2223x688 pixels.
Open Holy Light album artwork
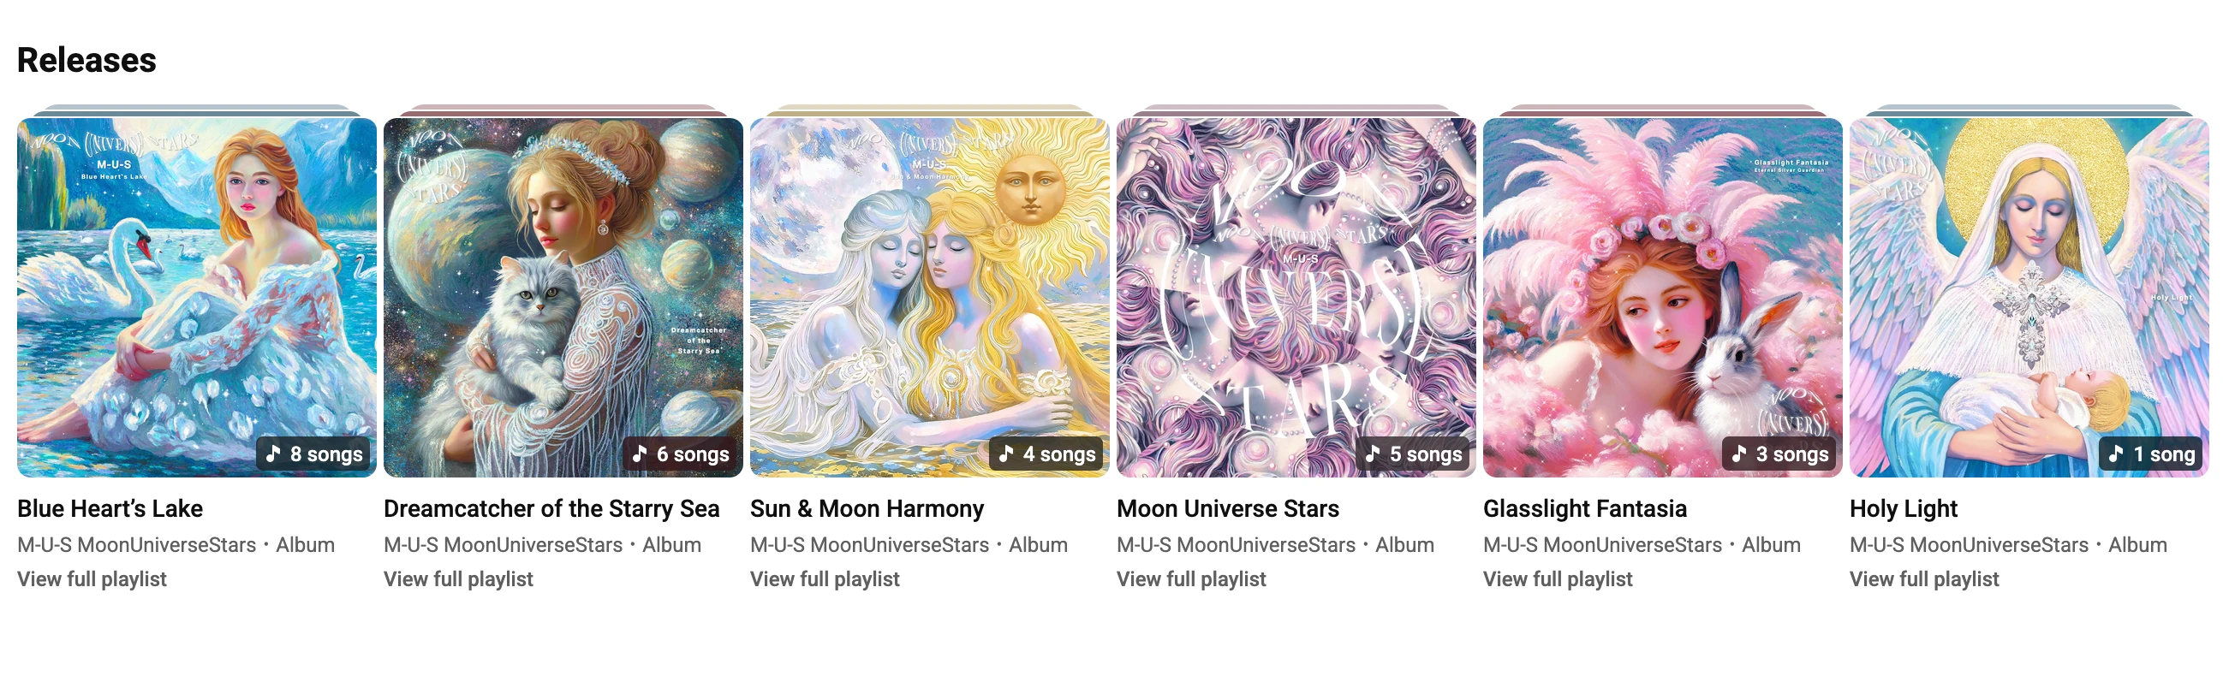tap(2029, 298)
